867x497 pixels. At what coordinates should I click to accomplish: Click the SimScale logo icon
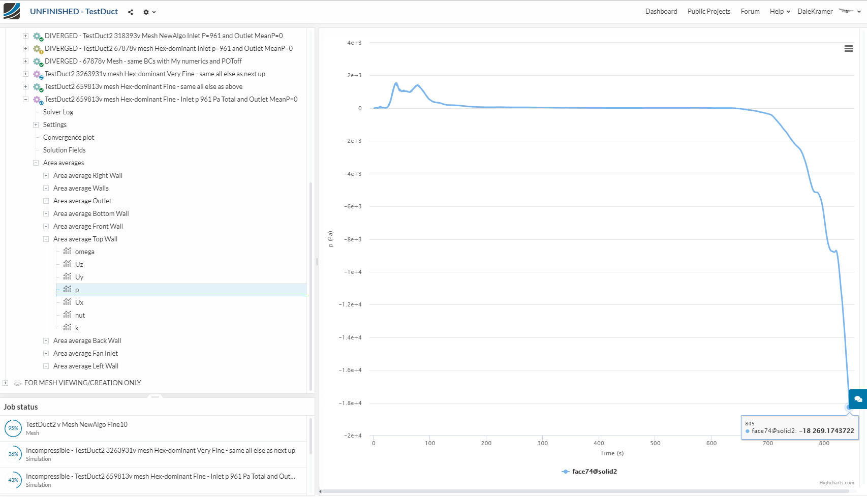tap(12, 11)
